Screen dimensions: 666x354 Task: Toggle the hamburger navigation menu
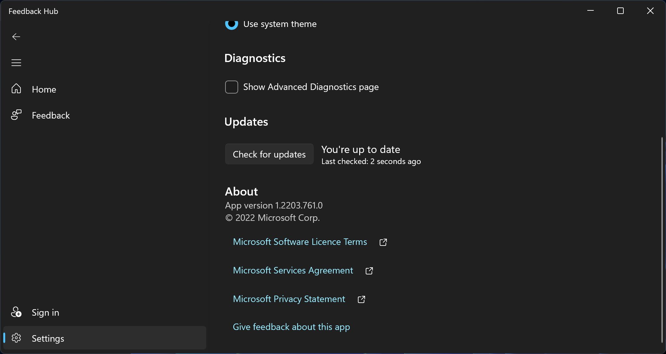coord(16,63)
